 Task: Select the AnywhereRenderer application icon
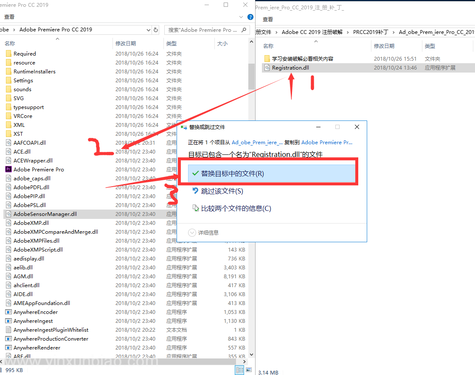(x=8, y=347)
